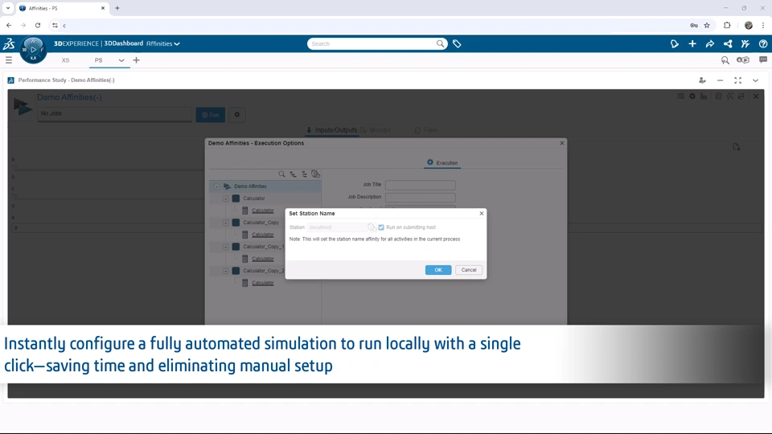The height and width of the screenshot is (434, 772).
Task: Toggle Run on submitting host checkbox
Action: click(381, 227)
